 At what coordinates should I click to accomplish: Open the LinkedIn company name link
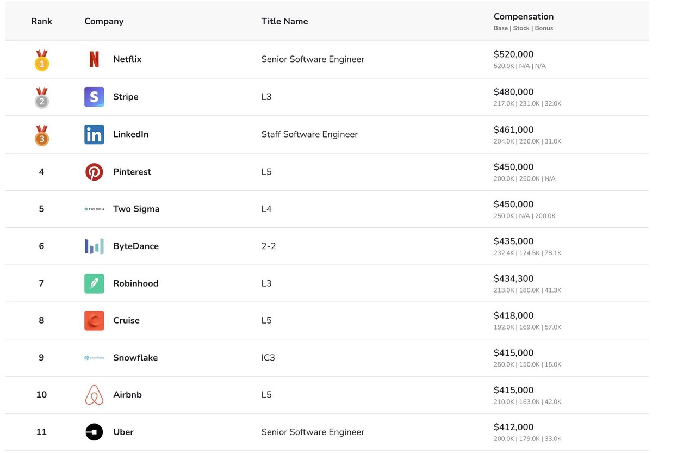130,134
